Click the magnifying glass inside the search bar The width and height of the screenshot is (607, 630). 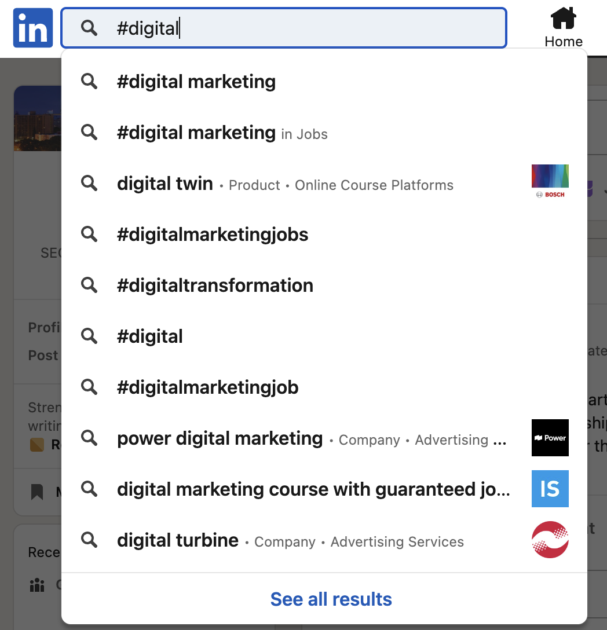click(89, 28)
